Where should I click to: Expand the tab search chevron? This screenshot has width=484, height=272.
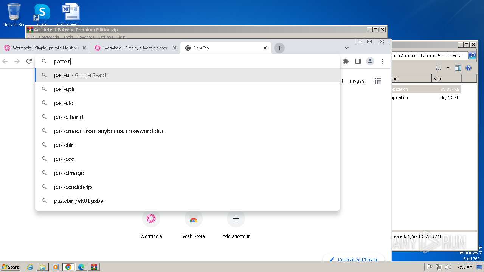click(x=347, y=48)
